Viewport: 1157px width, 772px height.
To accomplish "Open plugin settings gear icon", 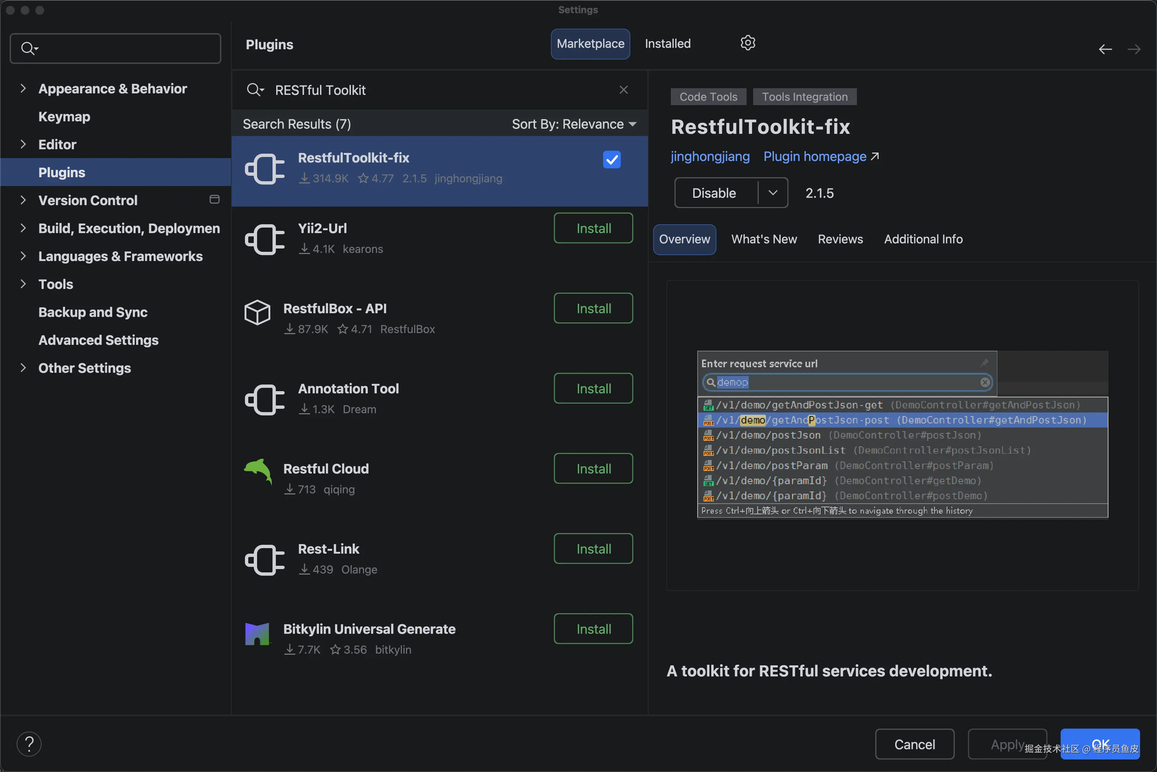I will (747, 43).
